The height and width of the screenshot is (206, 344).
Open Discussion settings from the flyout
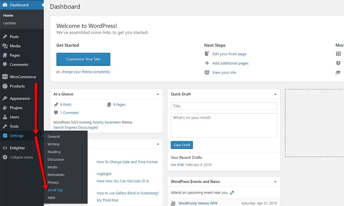pyautogui.click(x=56, y=159)
